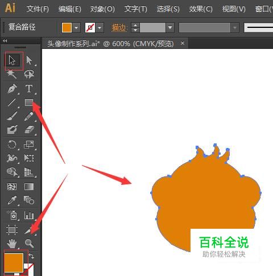Select the Pen tool

tap(12, 89)
